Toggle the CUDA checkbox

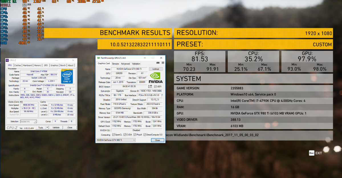coord(124,135)
